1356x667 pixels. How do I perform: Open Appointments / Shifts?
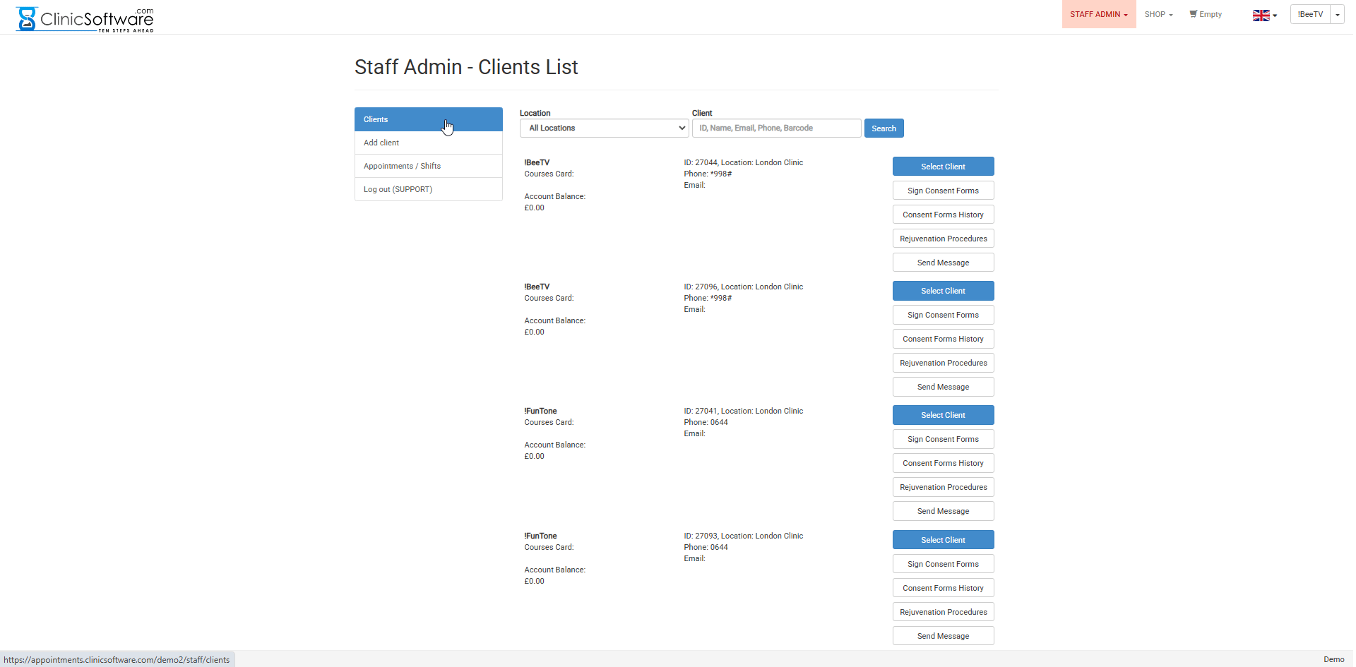402,165
